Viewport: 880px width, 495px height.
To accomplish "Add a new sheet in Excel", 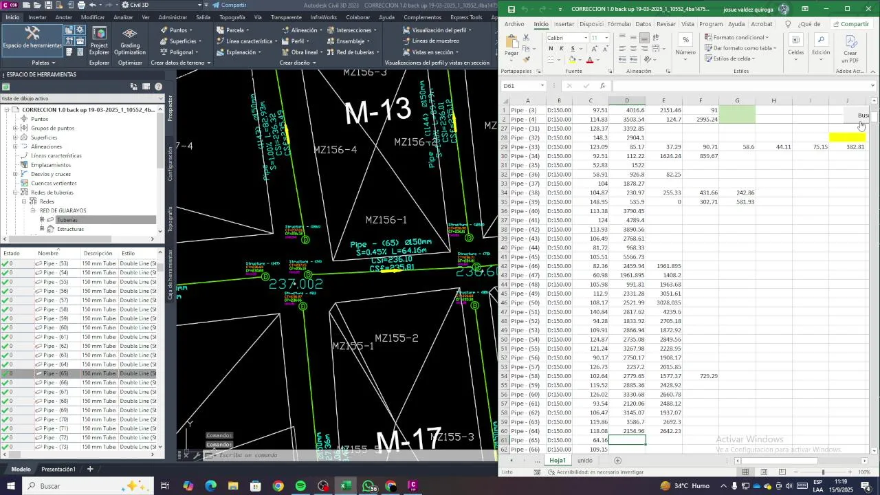I will [617, 461].
